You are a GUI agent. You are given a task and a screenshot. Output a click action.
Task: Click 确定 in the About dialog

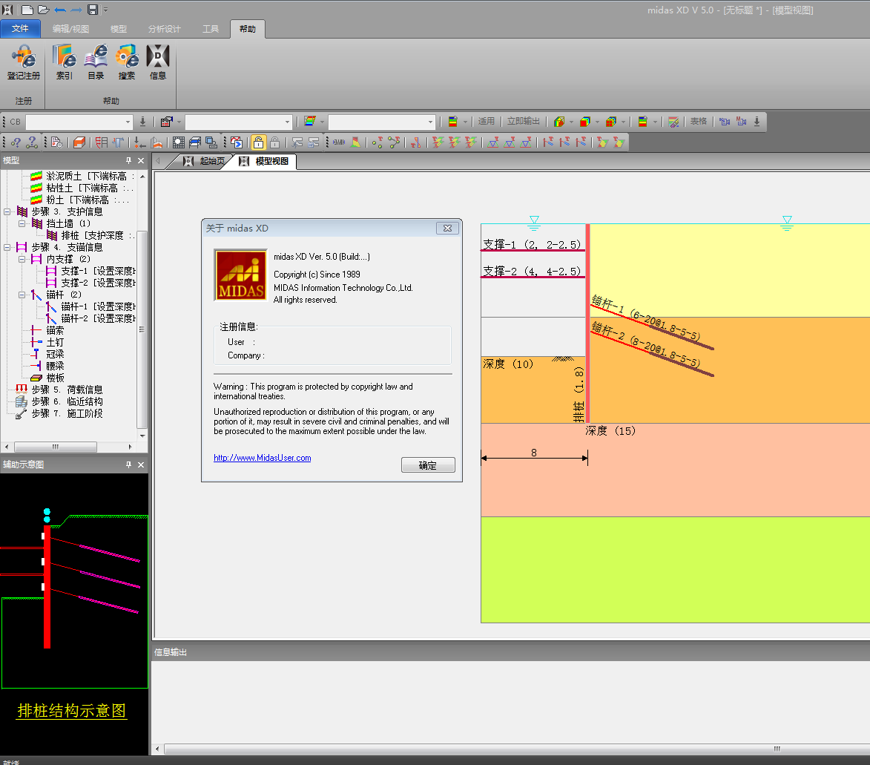(428, 465)
